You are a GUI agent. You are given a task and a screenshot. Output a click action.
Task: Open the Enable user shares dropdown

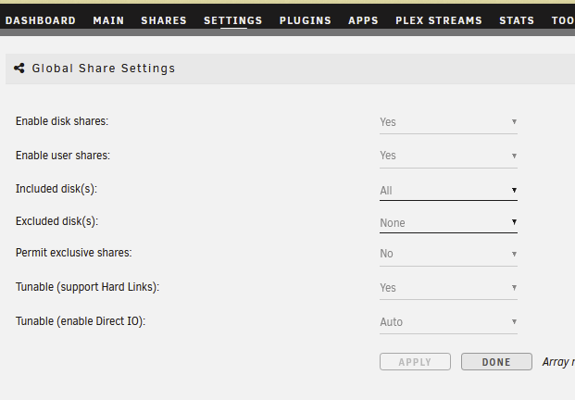point(448,156)
